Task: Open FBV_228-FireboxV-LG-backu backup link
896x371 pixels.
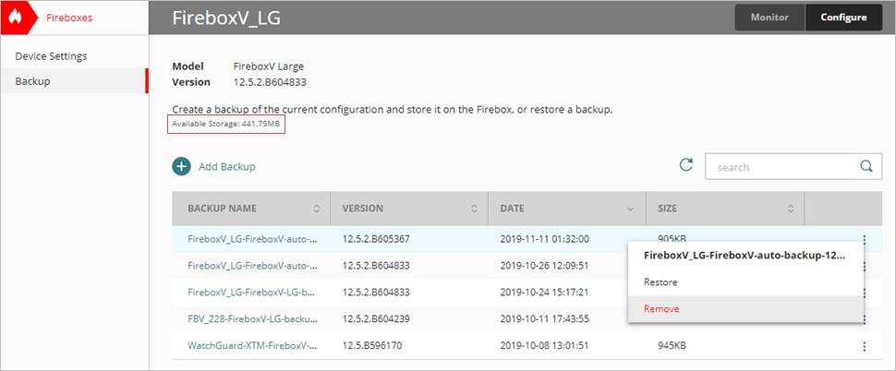Action: click(x=252, y=318)
